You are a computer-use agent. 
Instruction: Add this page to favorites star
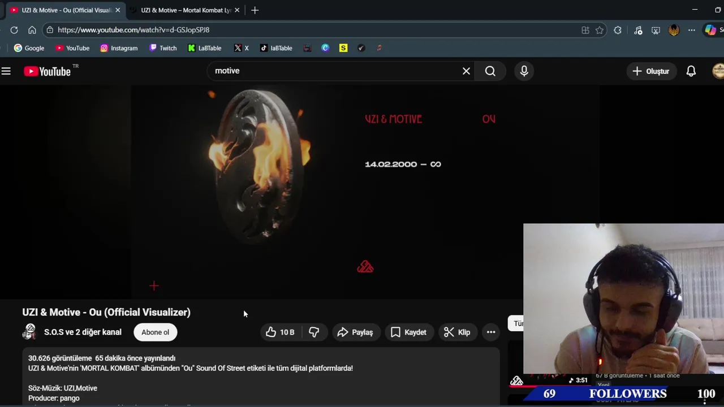click(600, 30)
